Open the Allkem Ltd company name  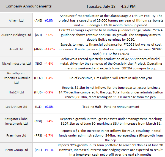tap(16, 20)
